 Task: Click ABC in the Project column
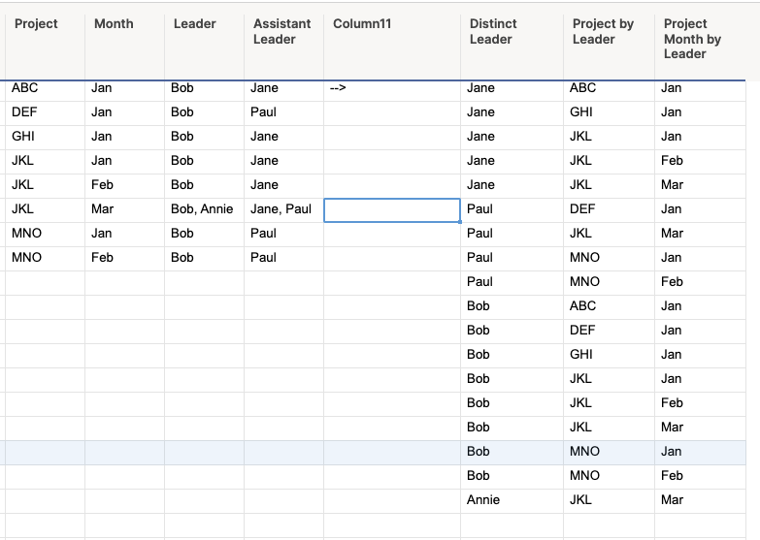pyautogui.click(x=25, y=88)
